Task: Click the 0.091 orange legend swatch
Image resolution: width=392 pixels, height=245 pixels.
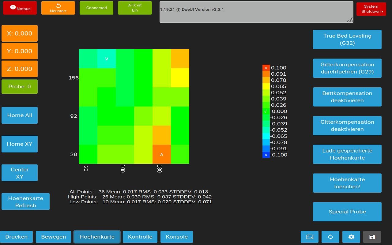Action: click(x=266, y=74)
